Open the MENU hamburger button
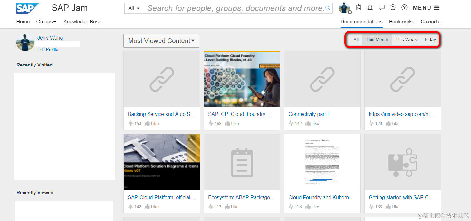The image size is (471, 221). (x=426, y=8)
